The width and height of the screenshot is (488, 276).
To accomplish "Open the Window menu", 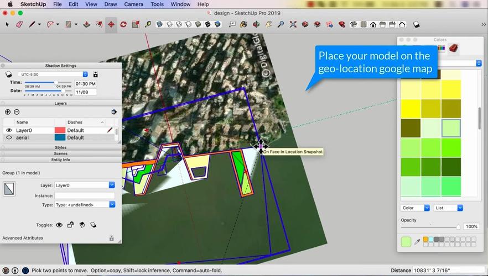I will point(180,4).
